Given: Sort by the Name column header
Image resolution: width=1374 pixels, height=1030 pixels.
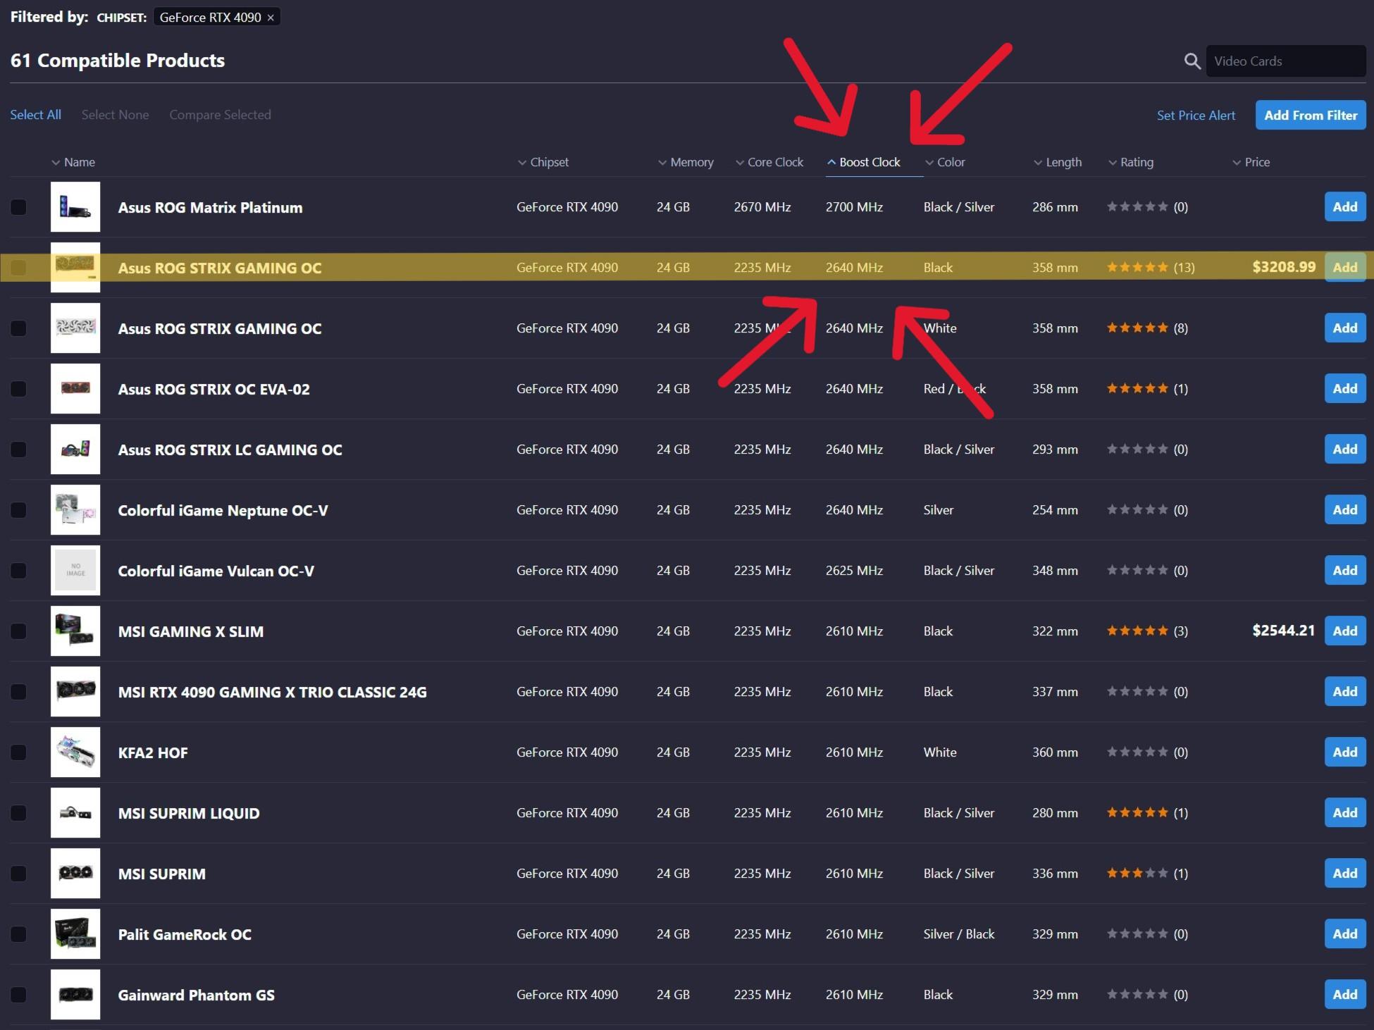Looking at the screenshot, I should [x=79, y=162].
